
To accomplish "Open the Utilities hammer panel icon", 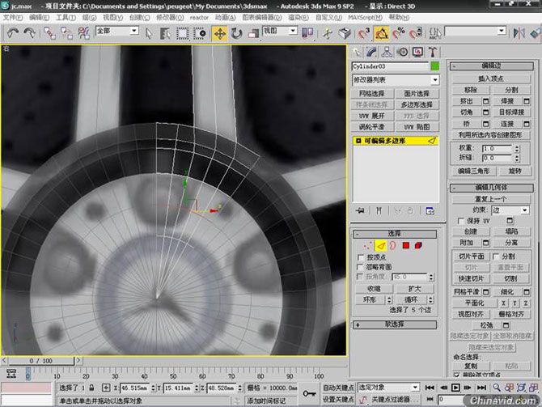I will coord(433,53).
